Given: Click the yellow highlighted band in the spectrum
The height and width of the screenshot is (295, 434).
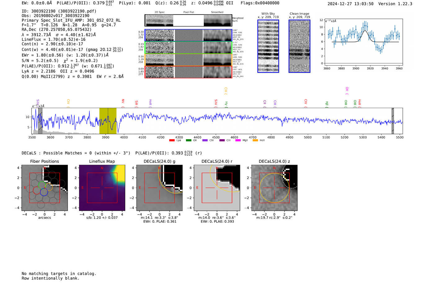Looking at the screenshot, I should [108, 121].
